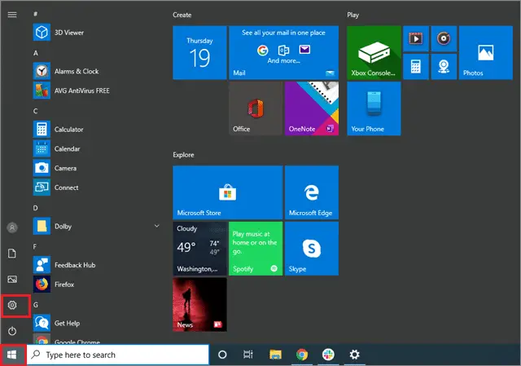Open File Explorer on taskbar

click(x=275, y=355)
